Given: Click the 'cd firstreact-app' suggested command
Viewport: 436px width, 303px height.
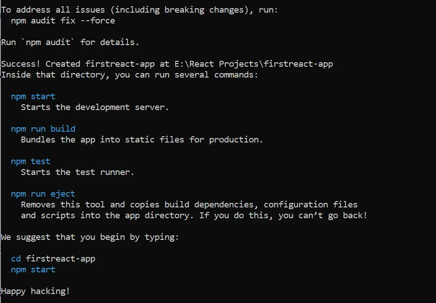Looking at the screenshot, I should coord(53,259).
